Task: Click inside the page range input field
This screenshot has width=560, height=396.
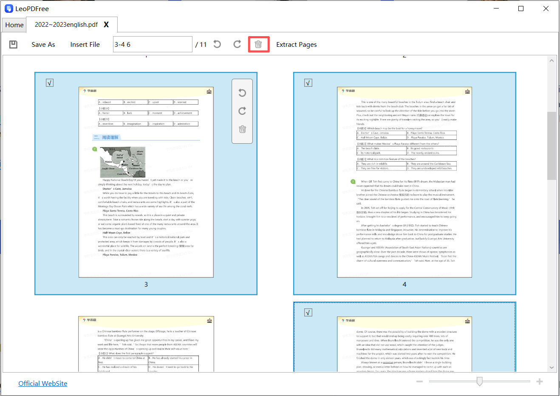Action: tap(153, 44)
